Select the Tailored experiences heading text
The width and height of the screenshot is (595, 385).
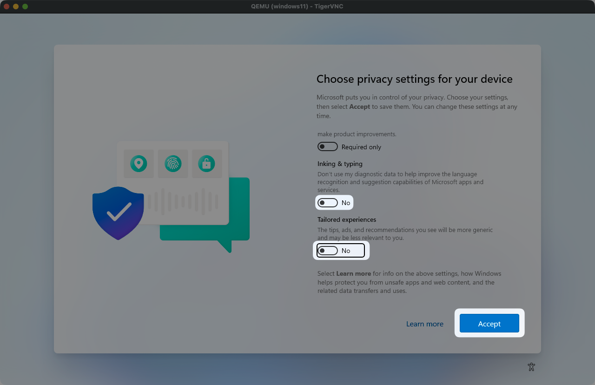[347, 220]
